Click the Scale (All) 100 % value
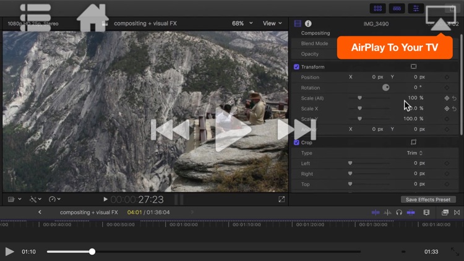 pyautogui.click(x=416, y=98)
